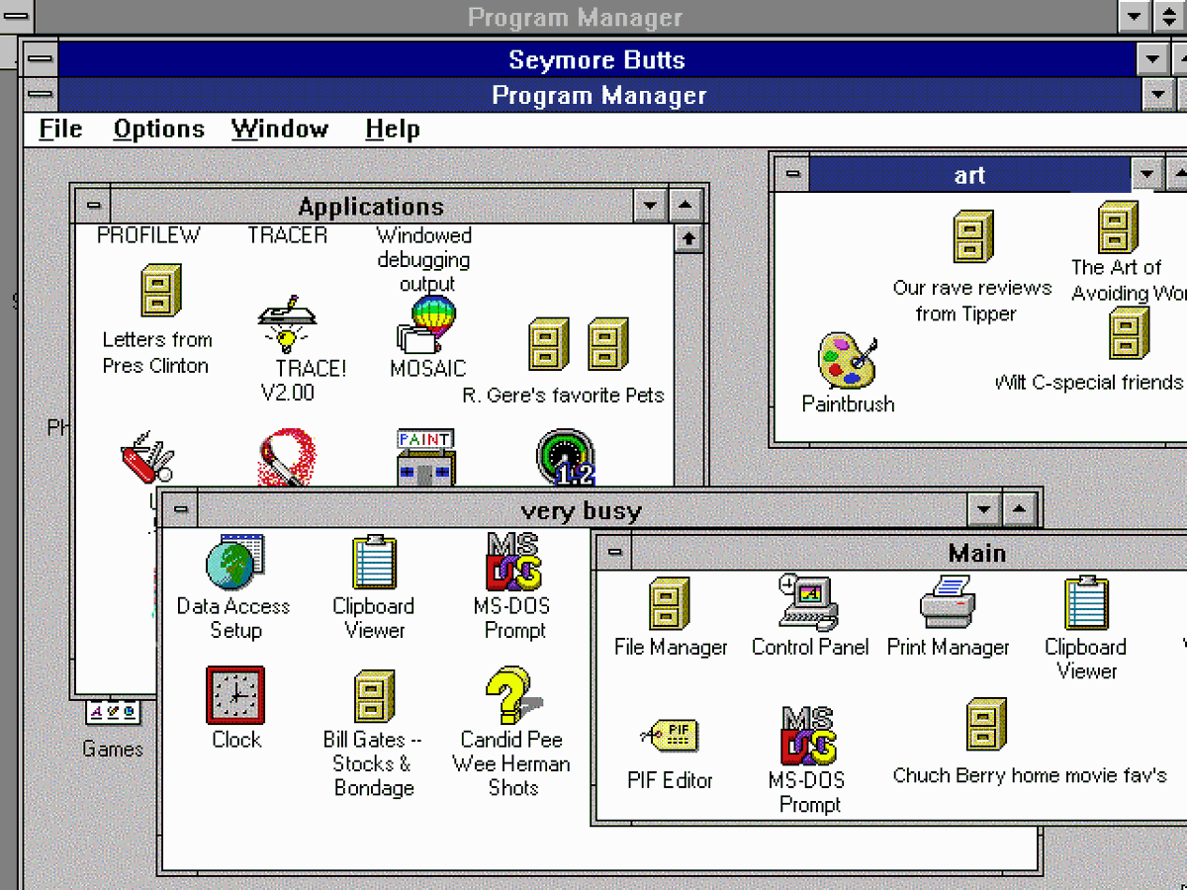Select Chuch Berry home movie fav's icon
Screen dimensions: 1187x890
click(x=986, y=725)
